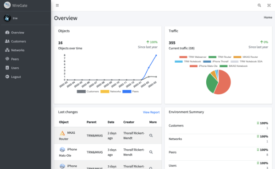This screenshot has height=169, width=275.
Task: Open details magnifier for iPhone Mats-Ole row
Action: [x=151, y=152]
